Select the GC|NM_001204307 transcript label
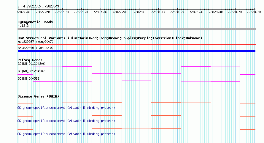The width and height of the screenshot is (264, 143). click(x=31, y=71)
